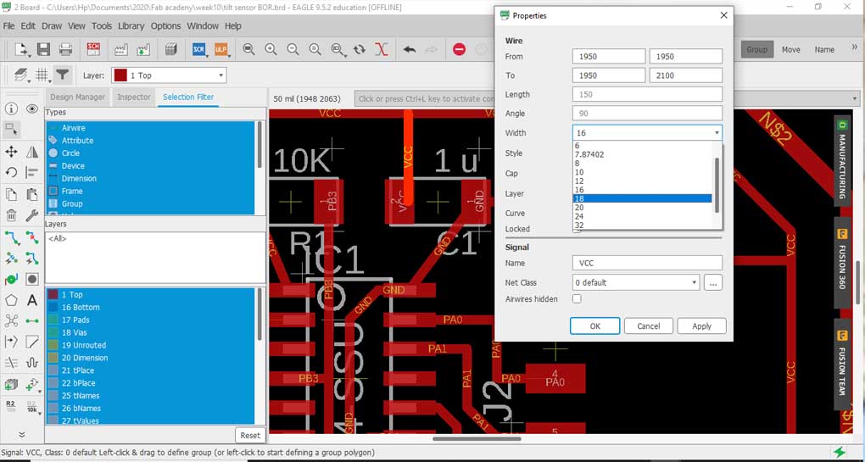Select the Route airwire tool
The image size is (865, 462).
point(11,237)
